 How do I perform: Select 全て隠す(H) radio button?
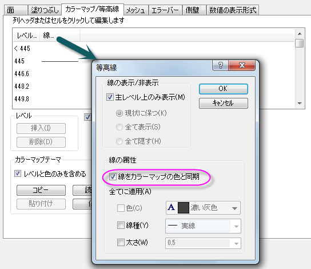[119, 141]
